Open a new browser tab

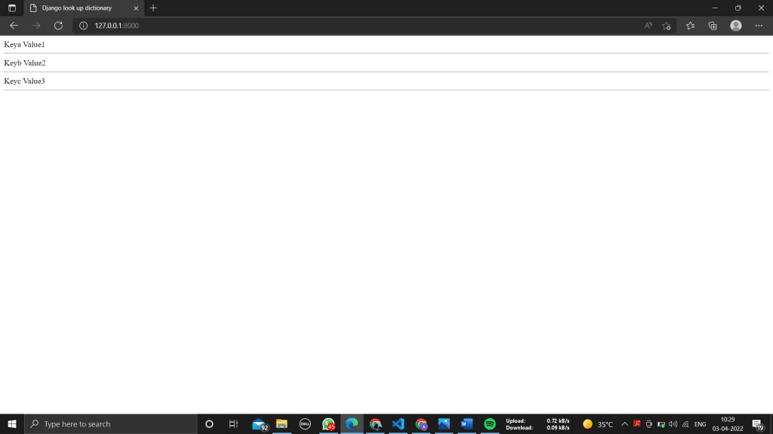point(153,8)
